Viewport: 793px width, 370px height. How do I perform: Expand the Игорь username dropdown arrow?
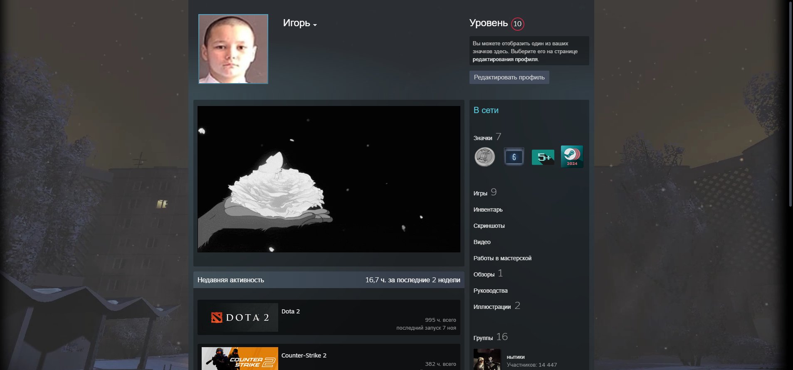[315, 25]
